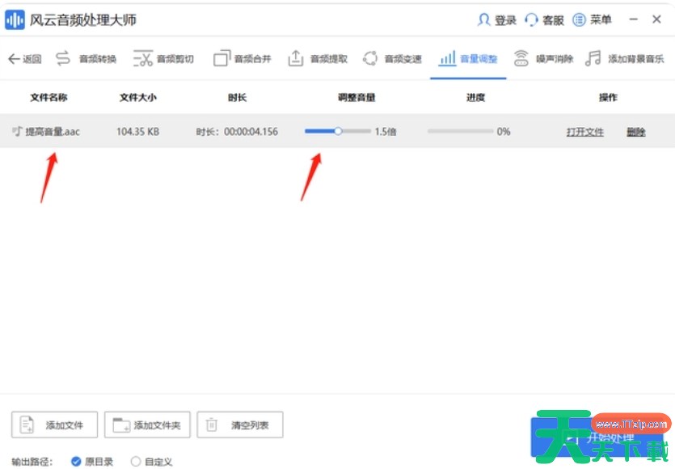Click 添加文件 button
Viewport: 675px width, 469px height.
(x=55, y=425)
